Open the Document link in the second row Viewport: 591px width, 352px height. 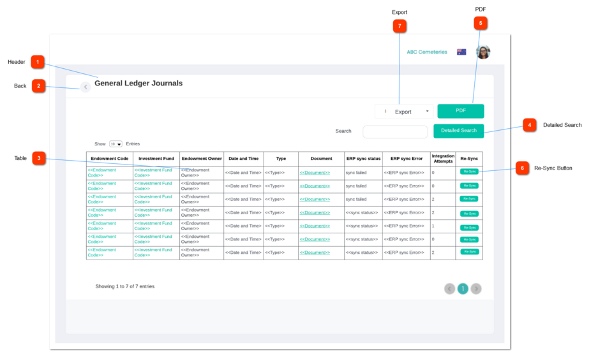pyautogui.click(x=315, y=186)
